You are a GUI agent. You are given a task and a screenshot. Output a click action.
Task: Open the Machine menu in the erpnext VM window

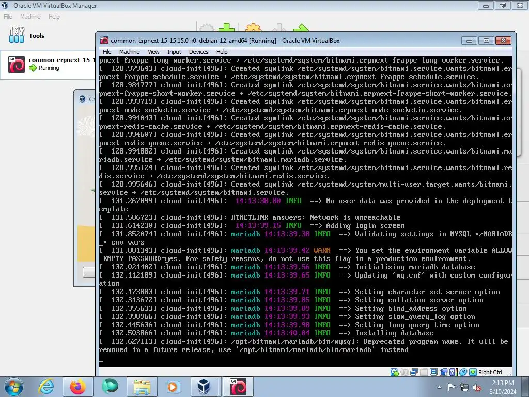(x=129, y=52)
